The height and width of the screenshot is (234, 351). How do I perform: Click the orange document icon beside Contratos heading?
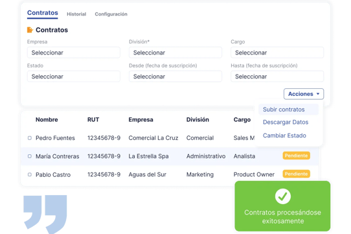click(x=30, y=30)
